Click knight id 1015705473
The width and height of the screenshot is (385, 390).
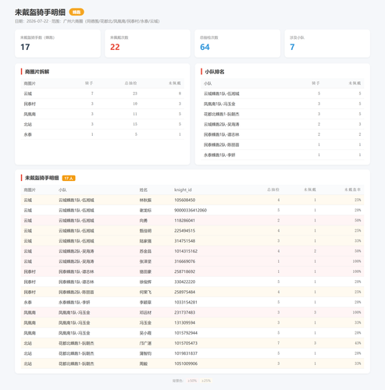pos(186,343)
